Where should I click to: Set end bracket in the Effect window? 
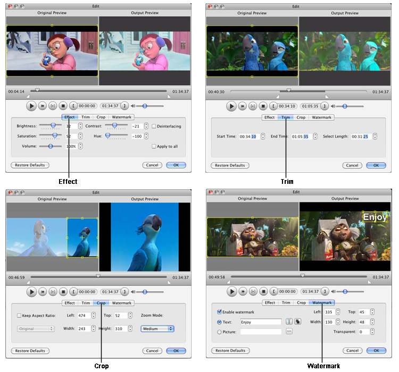(124, 106)
